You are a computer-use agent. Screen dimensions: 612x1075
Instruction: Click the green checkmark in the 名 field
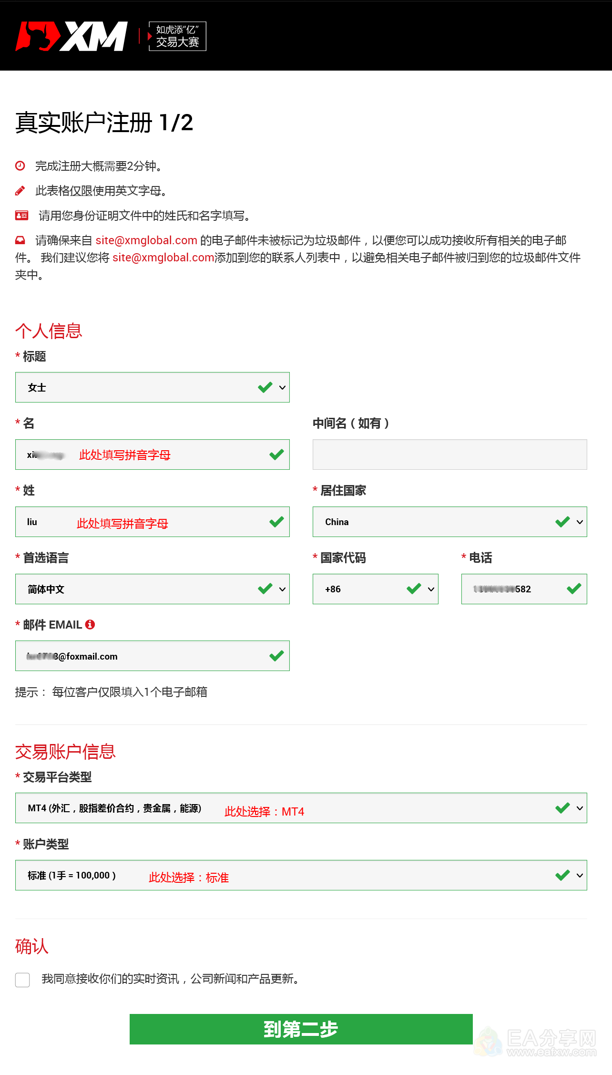pos(276,455)
